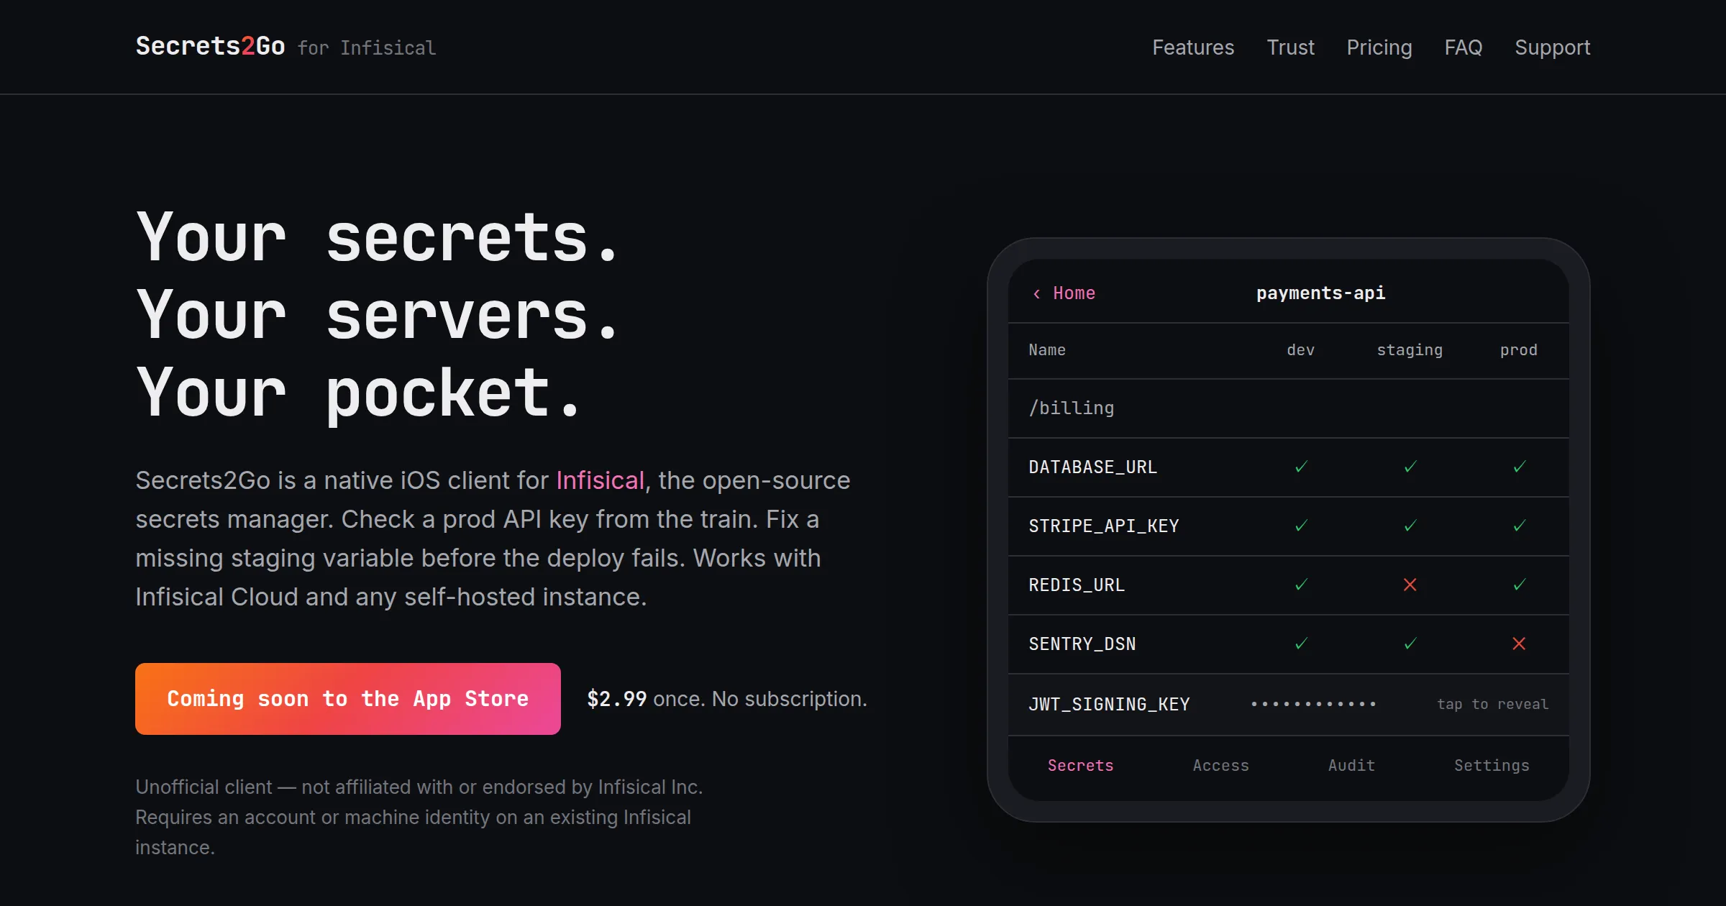This screenshot has height=906, width=1726.
Task: Click the payments-api title
Action: tap(1320, 293)
